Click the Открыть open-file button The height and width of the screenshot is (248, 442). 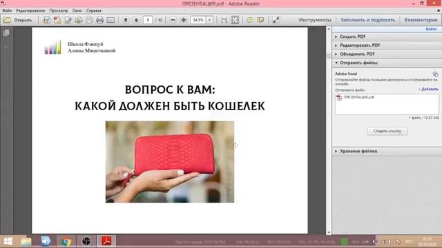(17, 20)
